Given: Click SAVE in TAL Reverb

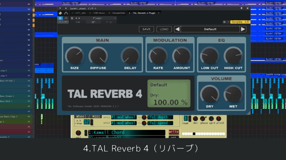Looking at the screenshot, I should [x=146, y=29].
